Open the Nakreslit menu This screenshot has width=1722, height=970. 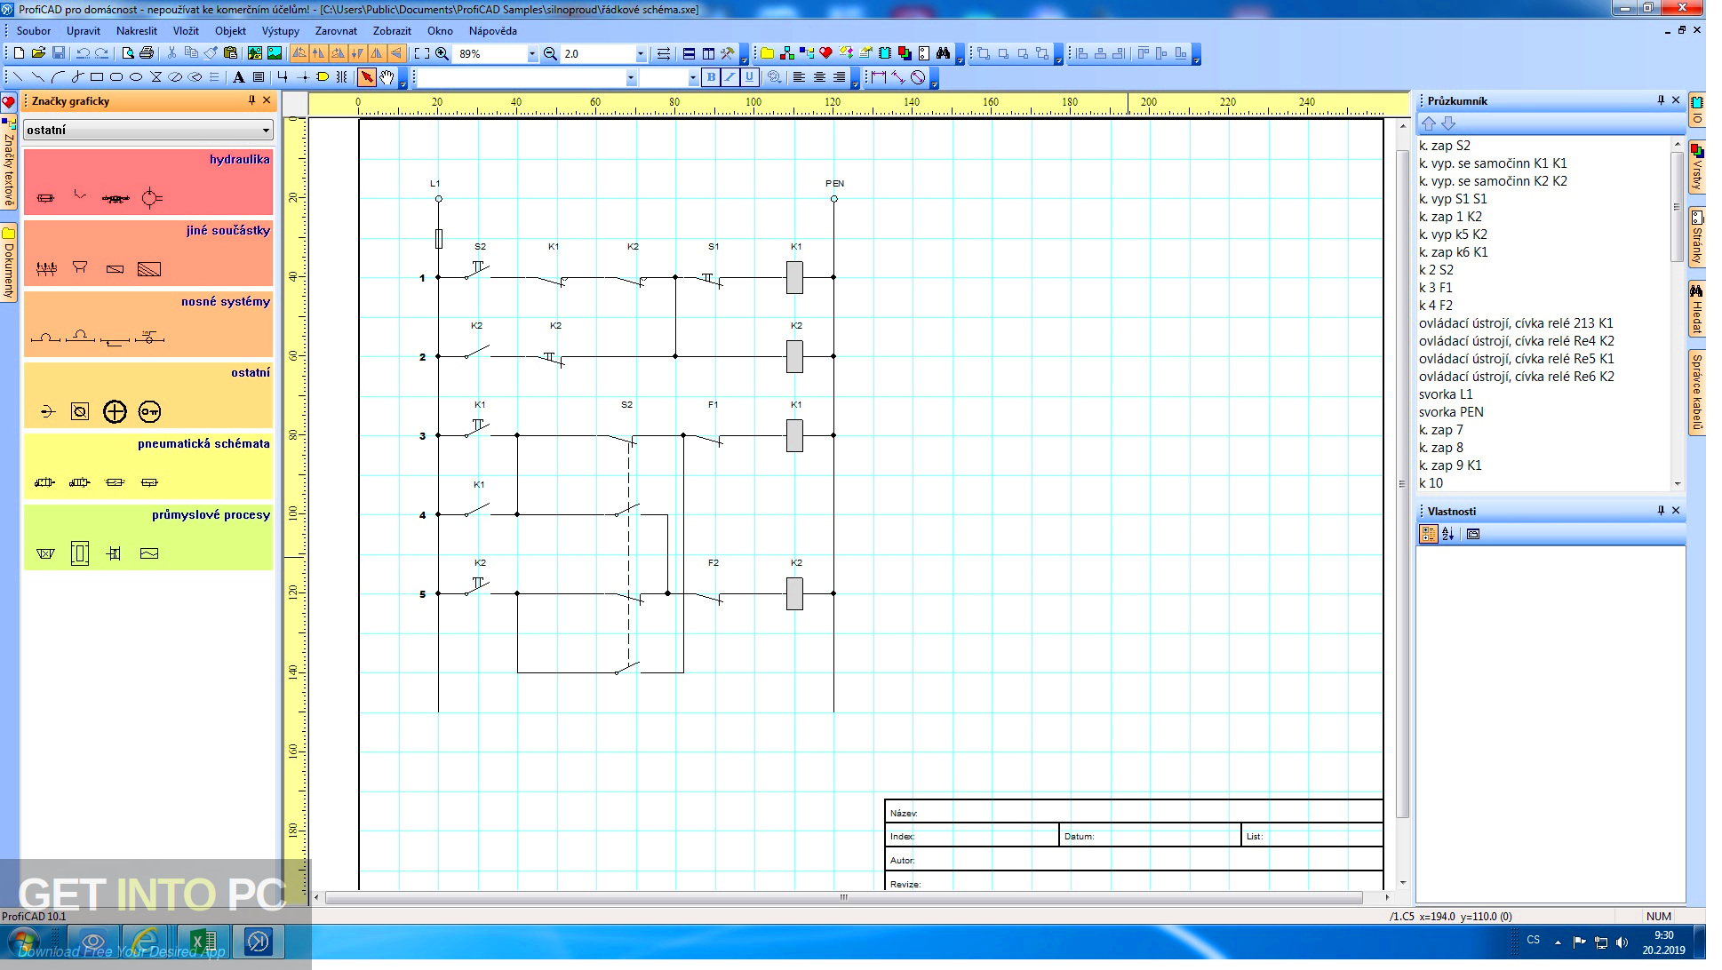pos(137,30)
